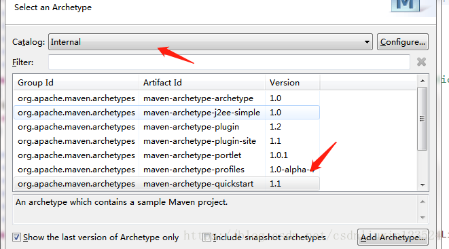449x249 pixels.
Task: Open the Catalog dropdown showing Internal
Action: [211, 42]
